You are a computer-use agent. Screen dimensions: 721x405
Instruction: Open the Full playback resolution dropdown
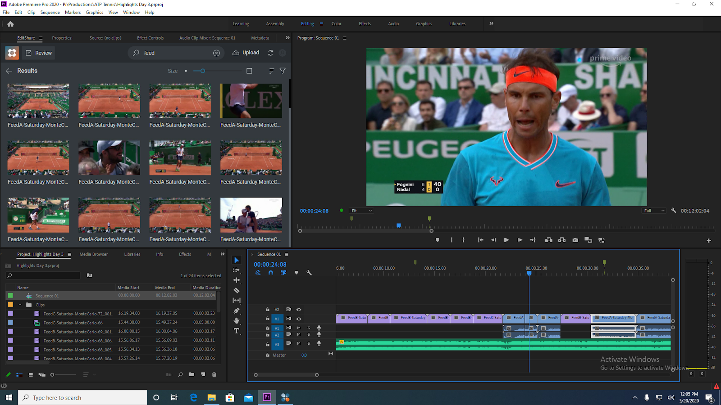[x=653, y=211]
